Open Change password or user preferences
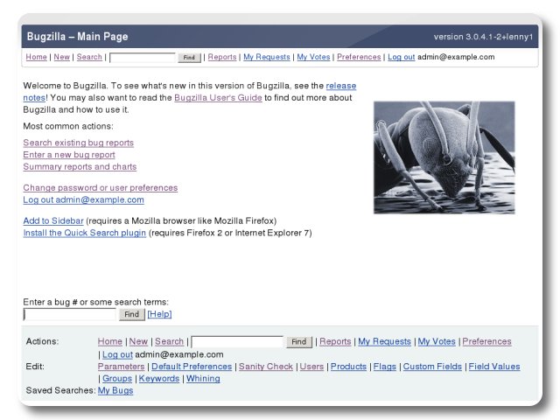 (100, 187)
